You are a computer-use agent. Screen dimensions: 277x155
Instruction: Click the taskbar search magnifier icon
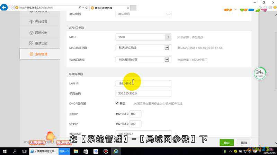(15, 151)
